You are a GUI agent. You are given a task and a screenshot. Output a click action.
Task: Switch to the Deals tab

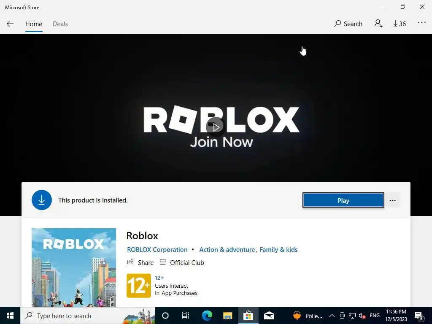tap(60, 24)
